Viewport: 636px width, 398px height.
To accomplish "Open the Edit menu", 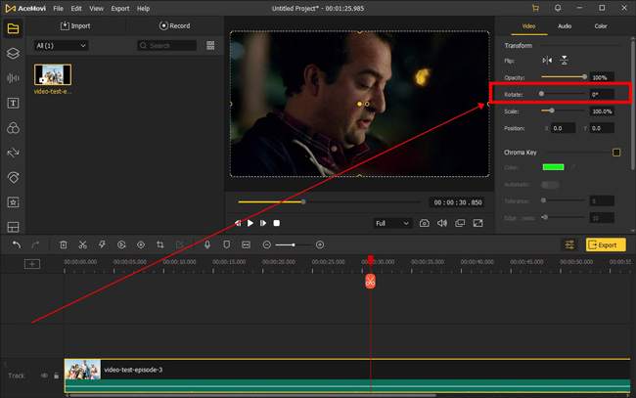I will click(76, 8).
